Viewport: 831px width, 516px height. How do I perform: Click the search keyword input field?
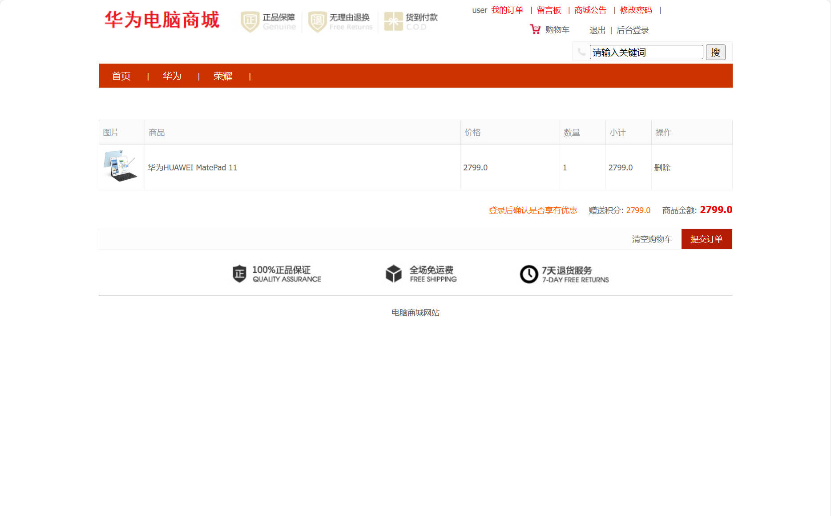[646, 52]
